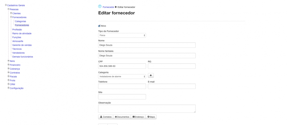Viewport: 287px width, 125px height.
Task: Uncheck the Ativo checkbox
Action: [x=99, y=26]
